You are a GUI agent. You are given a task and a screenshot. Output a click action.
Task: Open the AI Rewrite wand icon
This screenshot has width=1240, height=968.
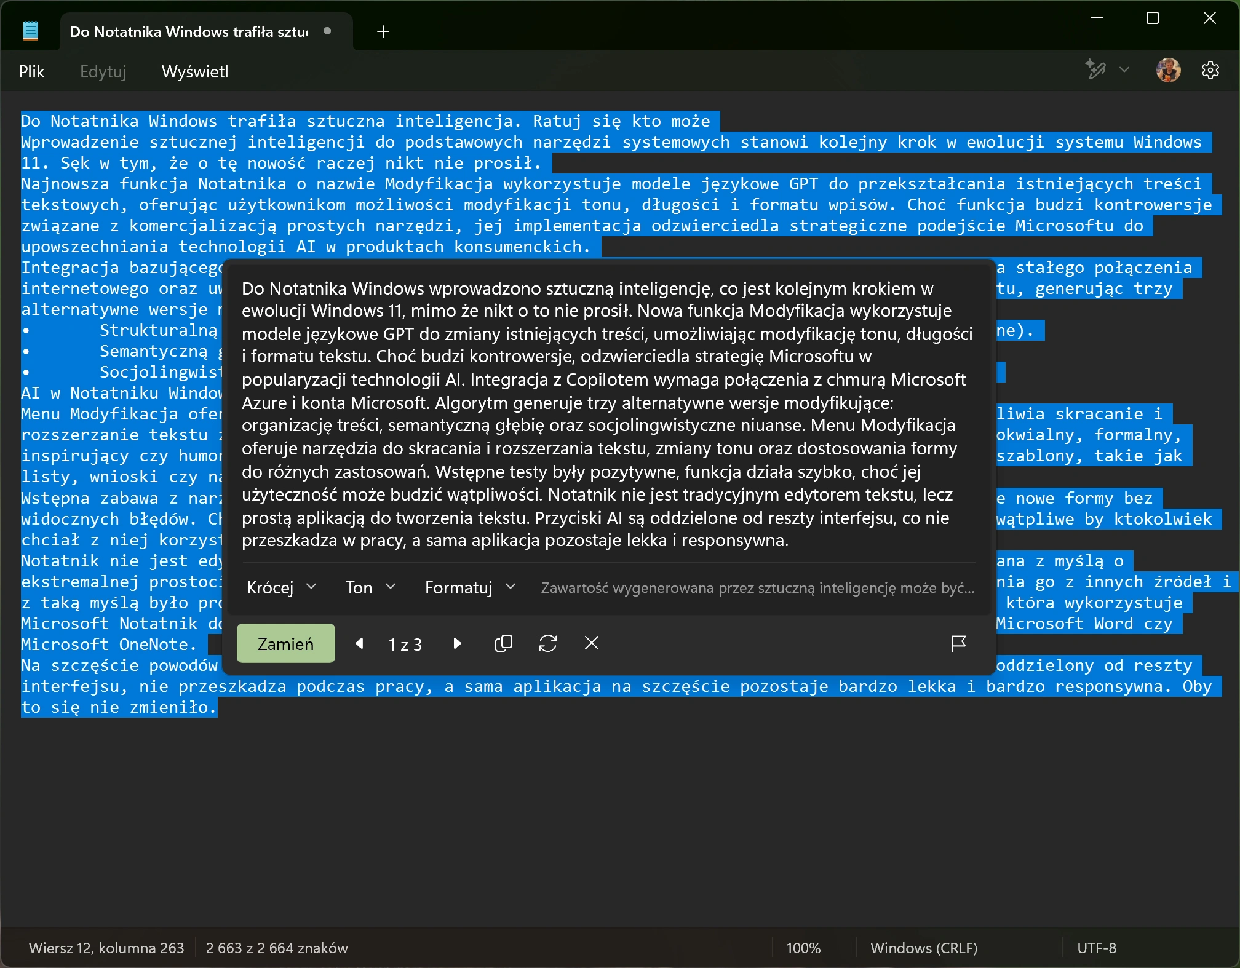pos(1095,71)
